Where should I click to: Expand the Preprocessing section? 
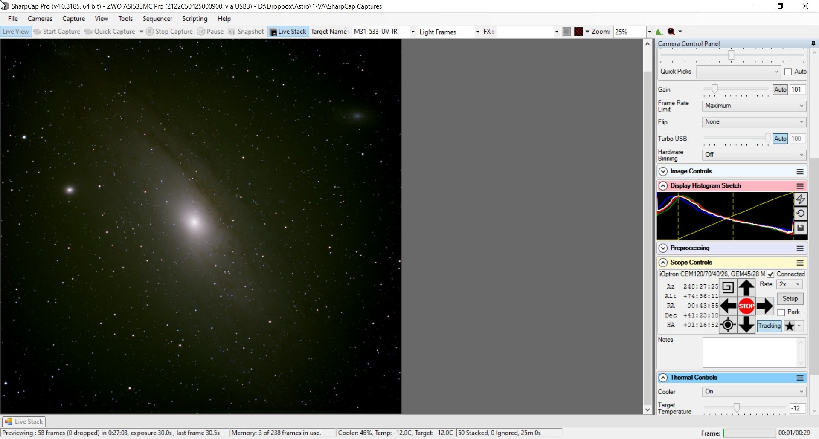[x=663, y=248]
